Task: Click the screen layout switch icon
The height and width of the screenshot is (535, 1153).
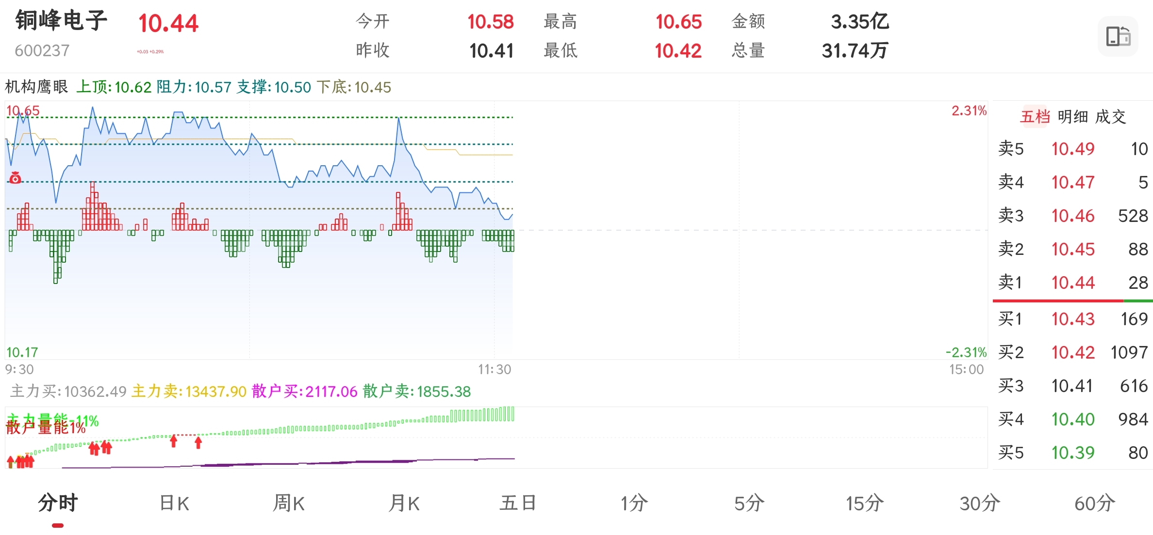Action: coord(1118,36)
